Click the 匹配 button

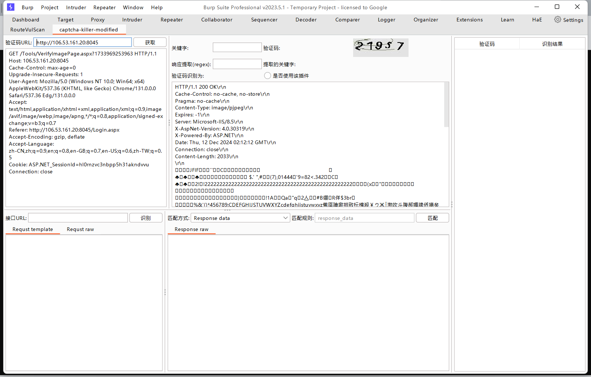click(433, 218)
